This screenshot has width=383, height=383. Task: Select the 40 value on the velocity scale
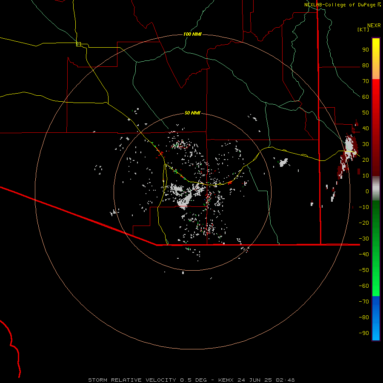(366, 129)
